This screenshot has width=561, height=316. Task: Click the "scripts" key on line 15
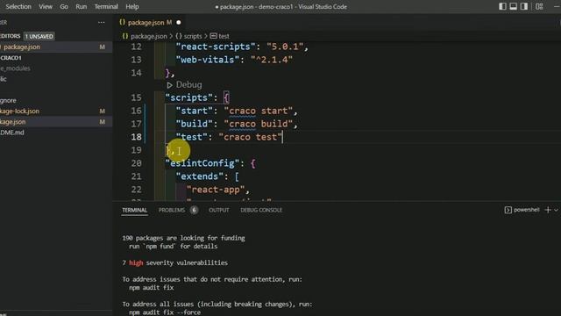(189, 97)
